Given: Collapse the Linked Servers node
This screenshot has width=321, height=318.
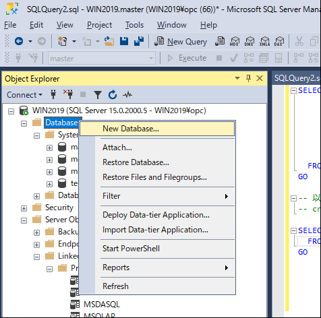Looking at the screenshot, I should coord(36,257).
